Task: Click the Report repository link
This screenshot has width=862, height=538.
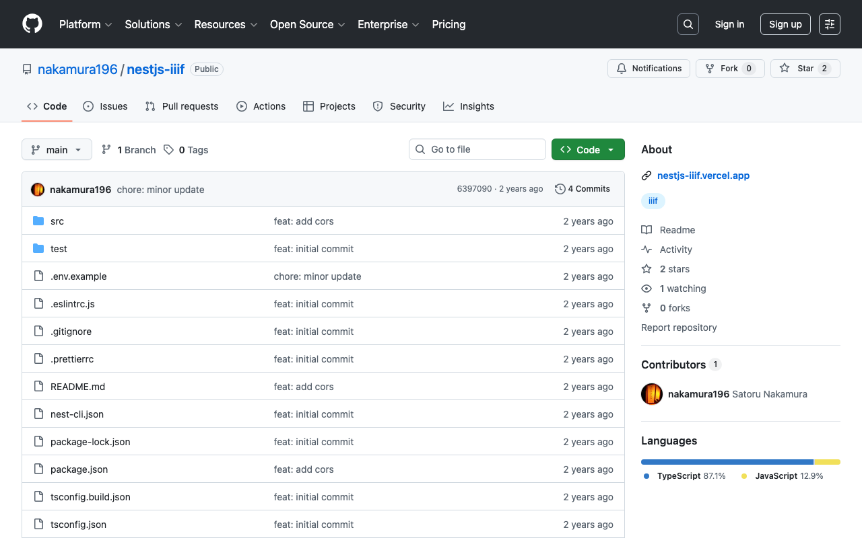Action: [x=679, y=328]
